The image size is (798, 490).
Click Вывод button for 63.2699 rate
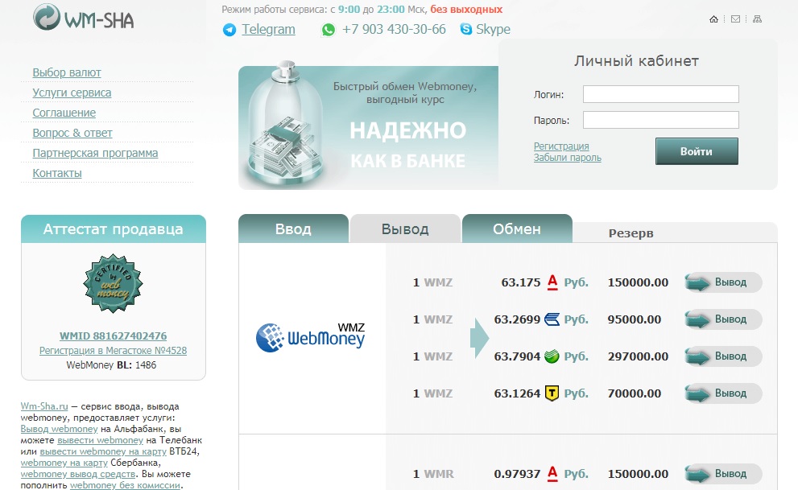723,319
